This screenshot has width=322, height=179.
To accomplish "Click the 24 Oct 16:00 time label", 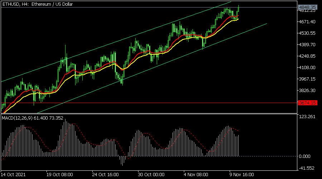I will tap(105, 175).
